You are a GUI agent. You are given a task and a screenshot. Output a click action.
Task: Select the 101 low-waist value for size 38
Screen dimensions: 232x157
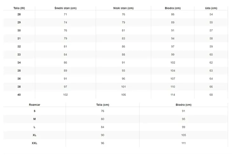123,87
